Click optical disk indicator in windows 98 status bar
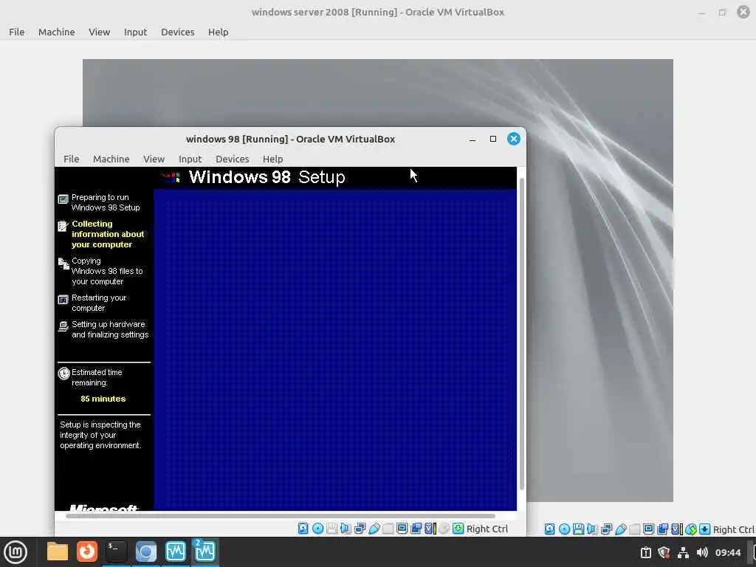The width and height of the screenshot is (756, 567). coord(317,529)
